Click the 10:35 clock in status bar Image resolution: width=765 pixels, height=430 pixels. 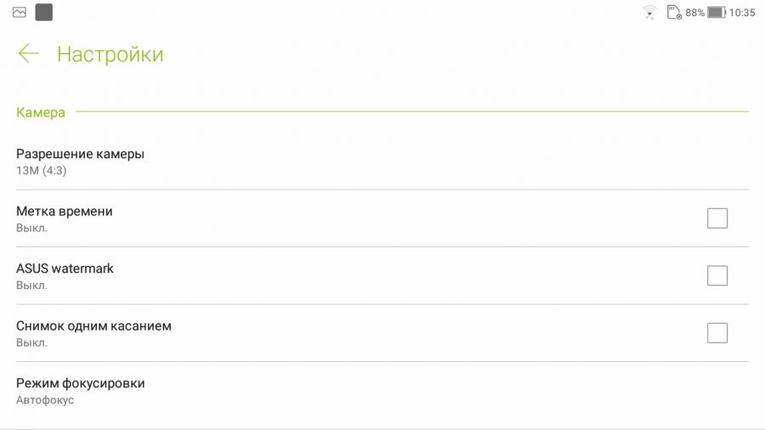(x=742, y=13)
